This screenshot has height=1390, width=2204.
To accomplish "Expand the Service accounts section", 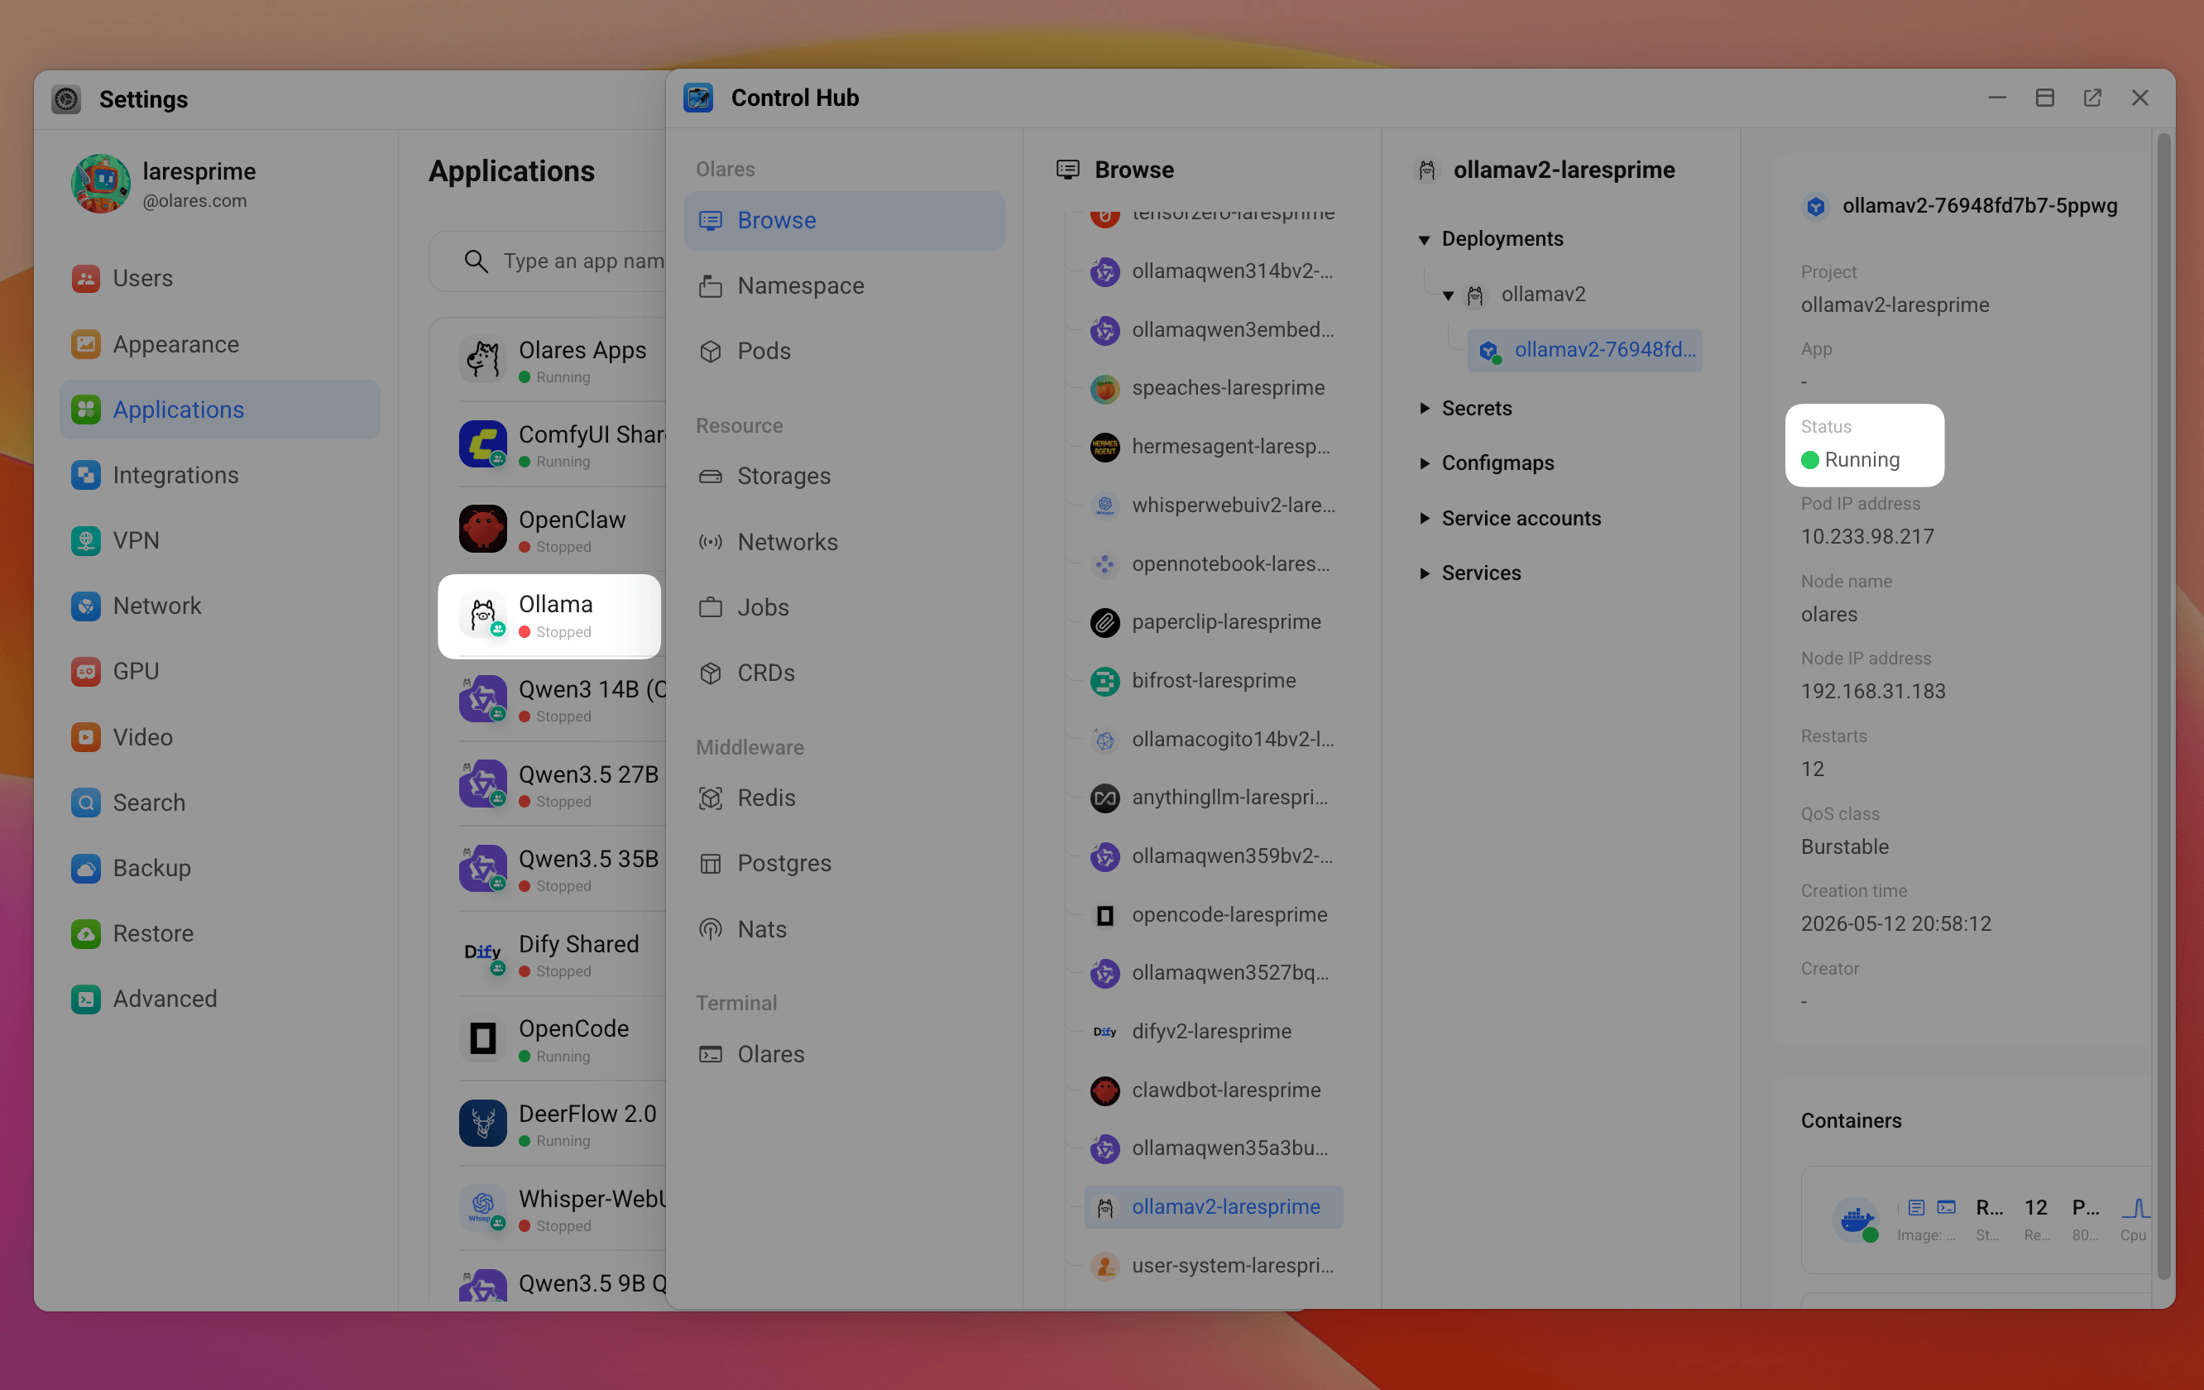I will click(1424, 518).
